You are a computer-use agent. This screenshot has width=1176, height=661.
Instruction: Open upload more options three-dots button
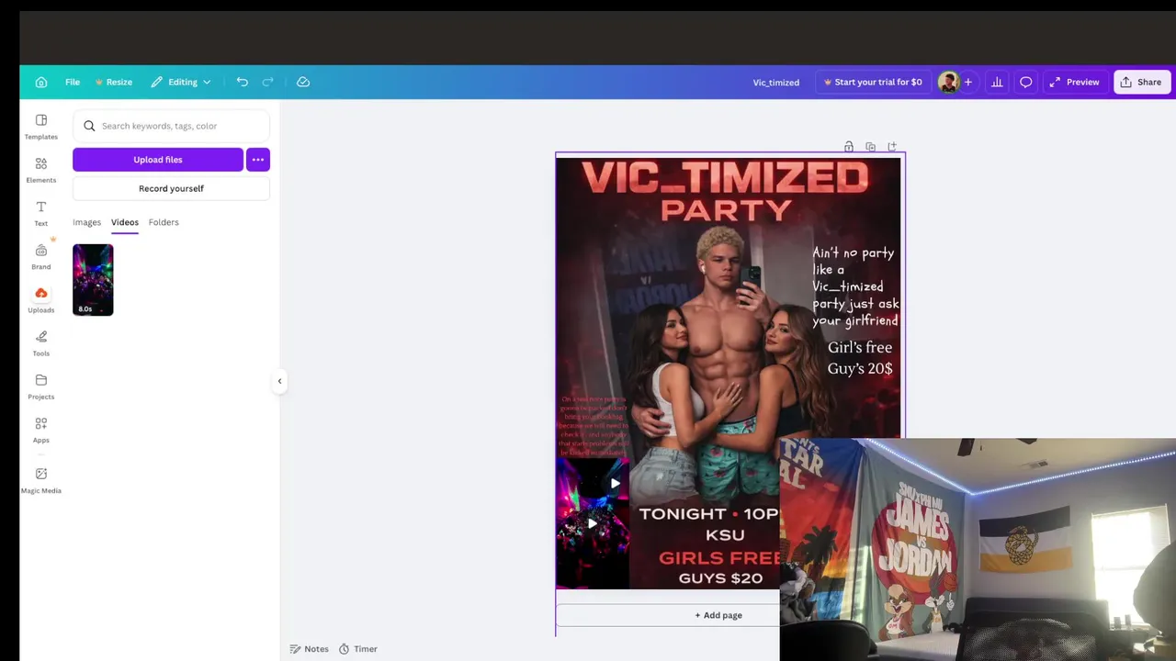point(258,160)
